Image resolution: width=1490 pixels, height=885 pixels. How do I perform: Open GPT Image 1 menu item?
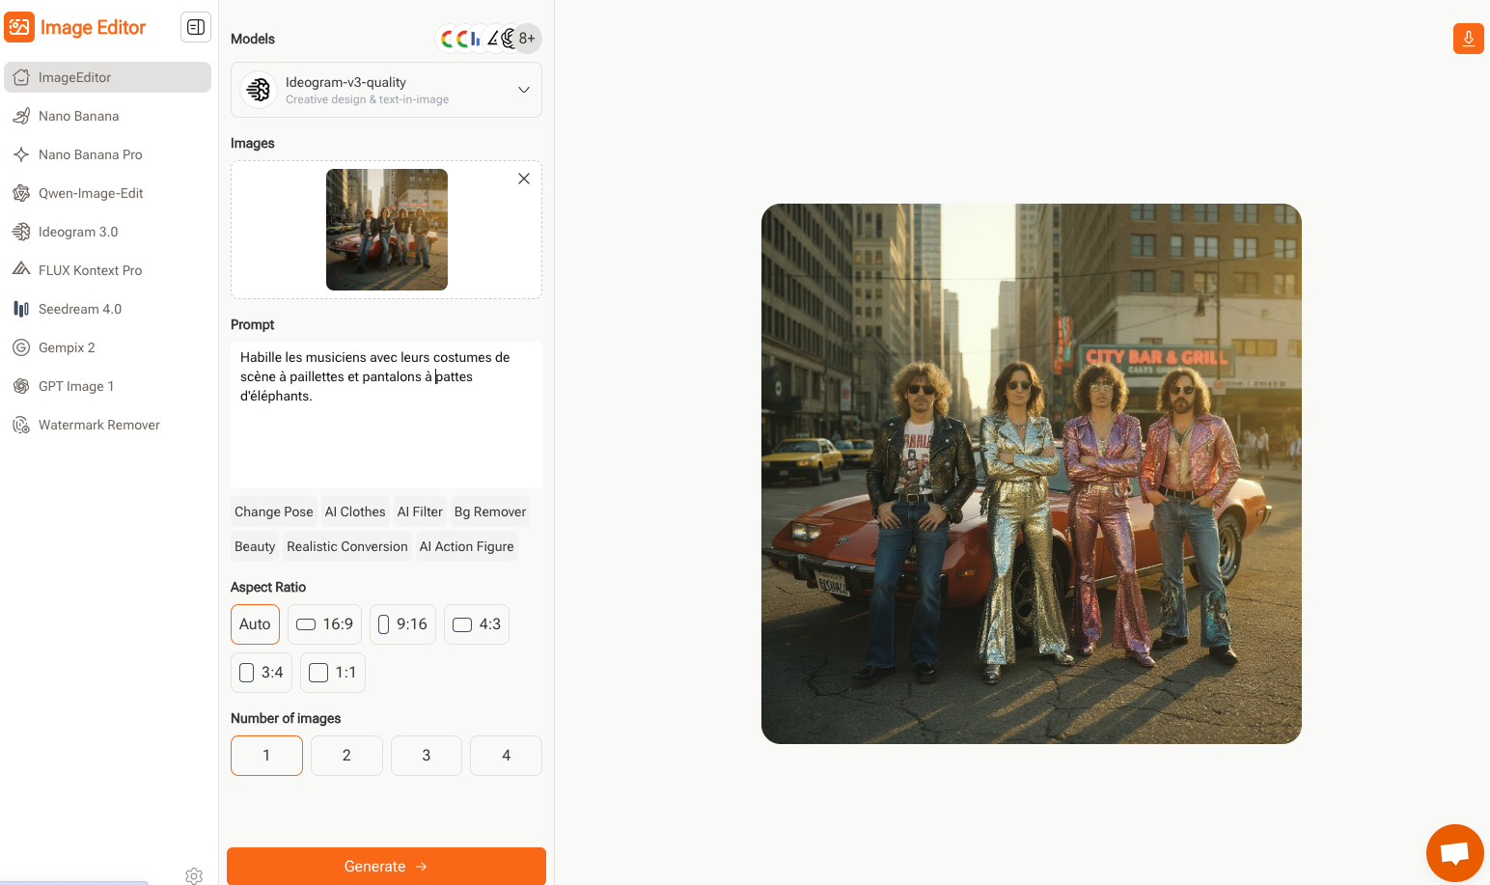pos(76,386)
